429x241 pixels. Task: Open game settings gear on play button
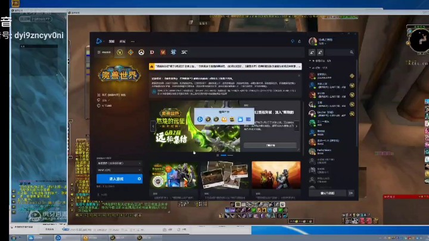click(x=139, y=179)
